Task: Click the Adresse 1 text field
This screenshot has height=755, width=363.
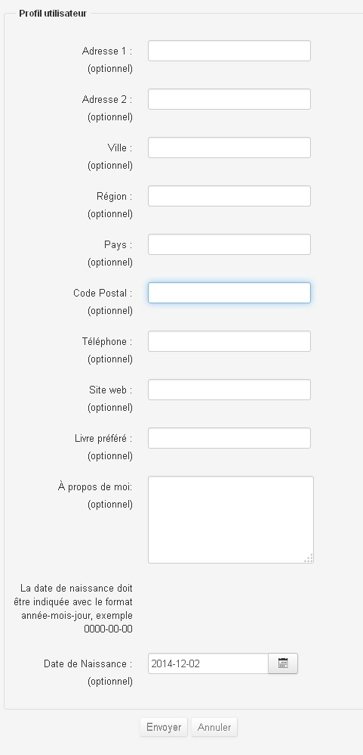Action: (x=229, y=51)
